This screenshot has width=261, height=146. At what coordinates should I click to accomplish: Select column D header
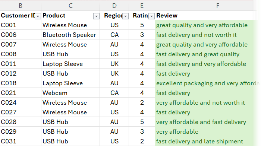[x=114, y=6]
